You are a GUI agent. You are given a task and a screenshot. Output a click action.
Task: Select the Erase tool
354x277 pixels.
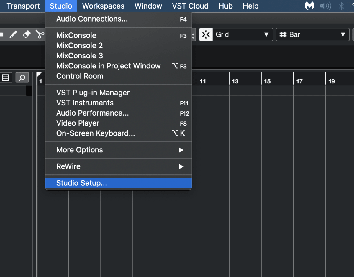27,34
